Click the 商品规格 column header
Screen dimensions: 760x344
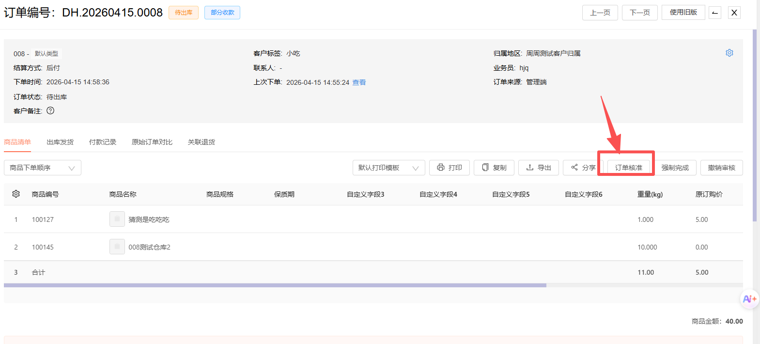coord(220,194)
